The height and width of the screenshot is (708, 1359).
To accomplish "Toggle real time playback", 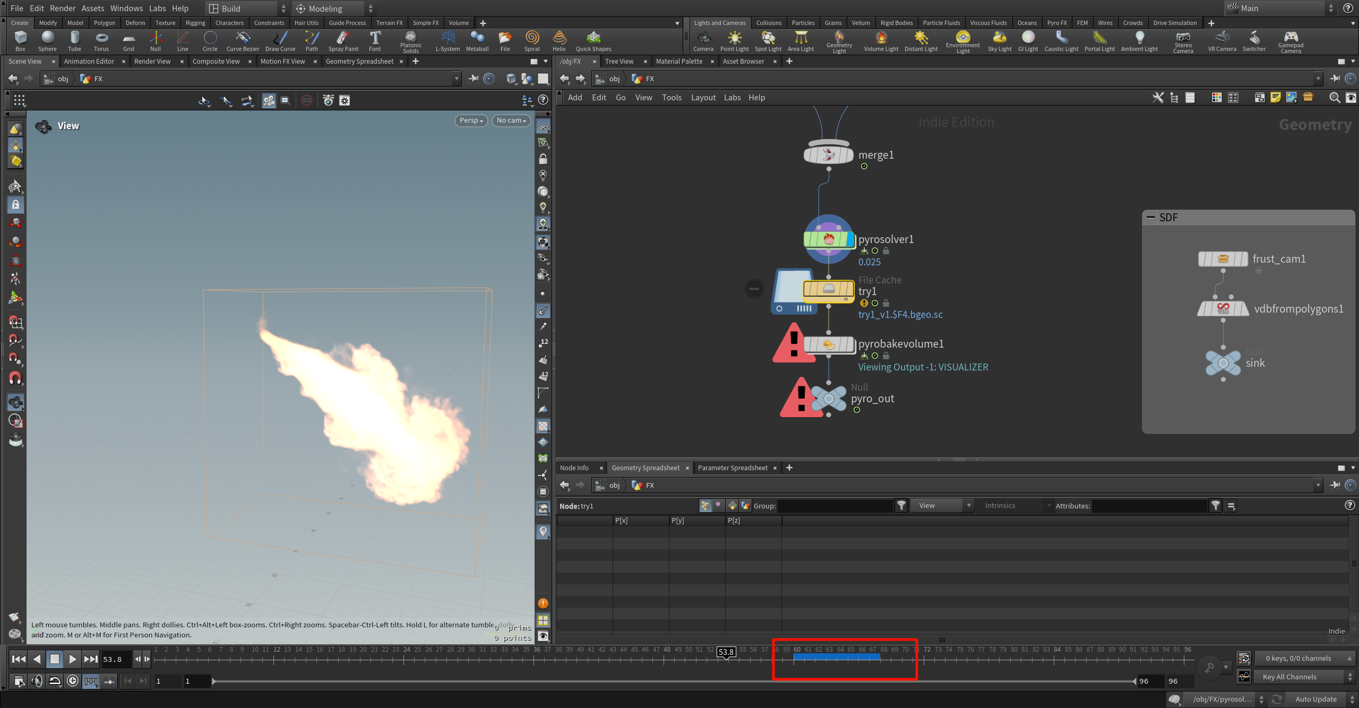I will 73,681.
